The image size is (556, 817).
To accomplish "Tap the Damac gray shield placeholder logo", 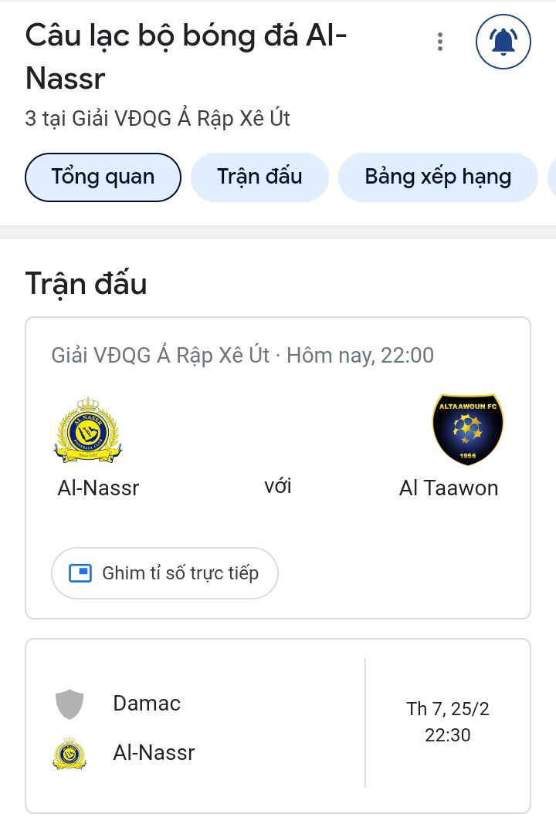I will tap(69, 704).
